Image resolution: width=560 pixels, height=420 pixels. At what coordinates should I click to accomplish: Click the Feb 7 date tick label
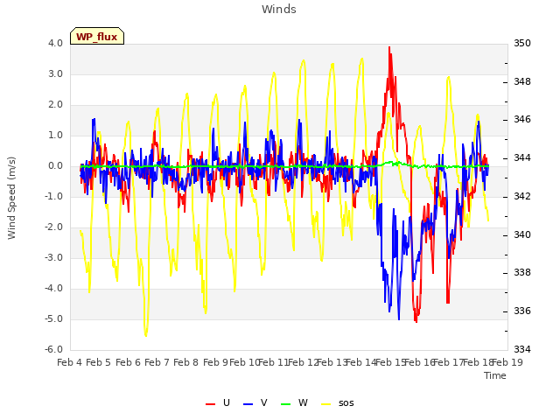[157, 362]
